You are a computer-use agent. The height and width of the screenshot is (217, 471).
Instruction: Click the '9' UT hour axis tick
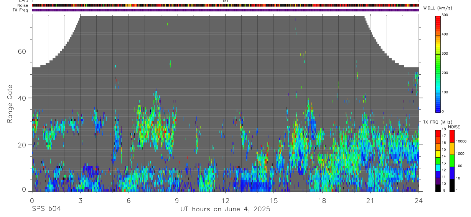coord(177,201)
